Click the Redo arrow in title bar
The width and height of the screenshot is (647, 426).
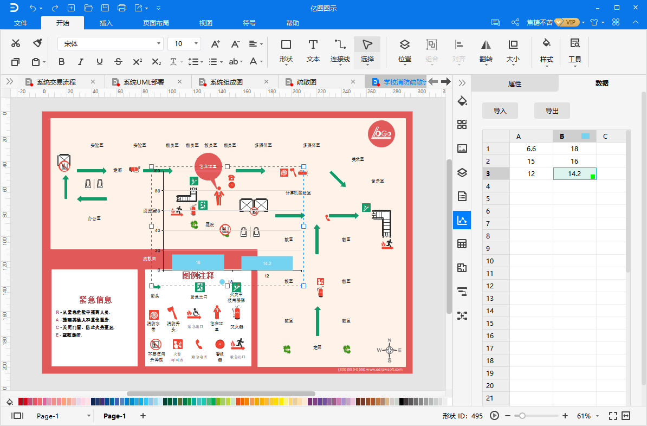55,8
